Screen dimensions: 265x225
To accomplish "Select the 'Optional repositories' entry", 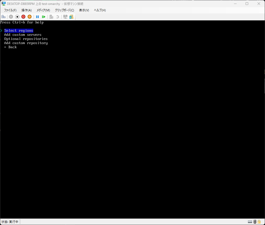I will (x=26, y=39).
